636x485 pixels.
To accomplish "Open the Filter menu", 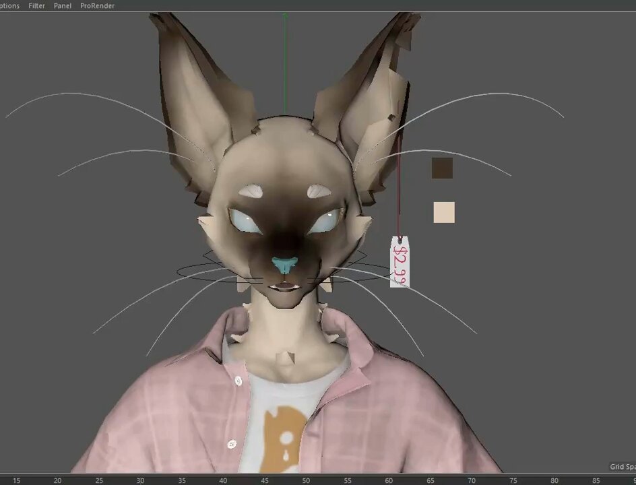I will click(x=36, y=5).
